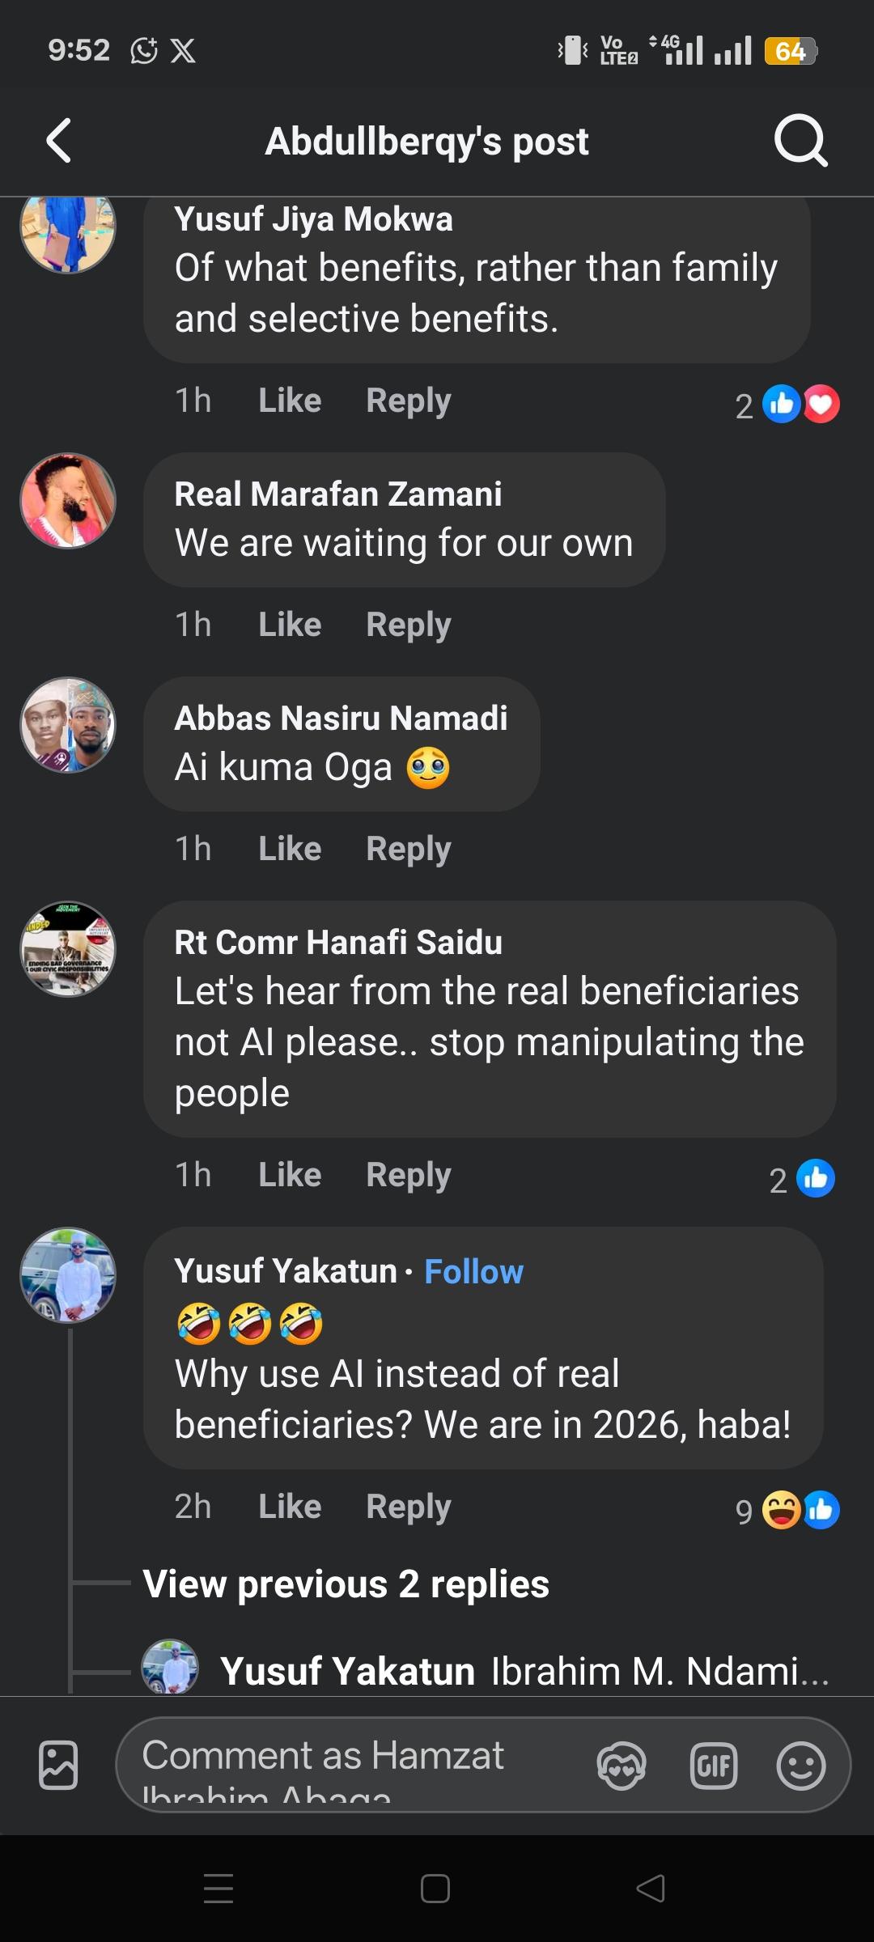
Task: Open Android recent apps menu button
Action: pyautogui.click(x=218, y=1889)
